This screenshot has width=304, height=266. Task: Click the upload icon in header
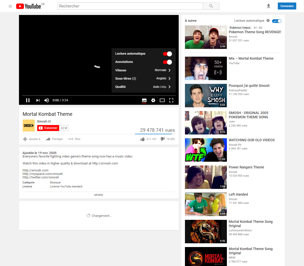coord(269,6)
